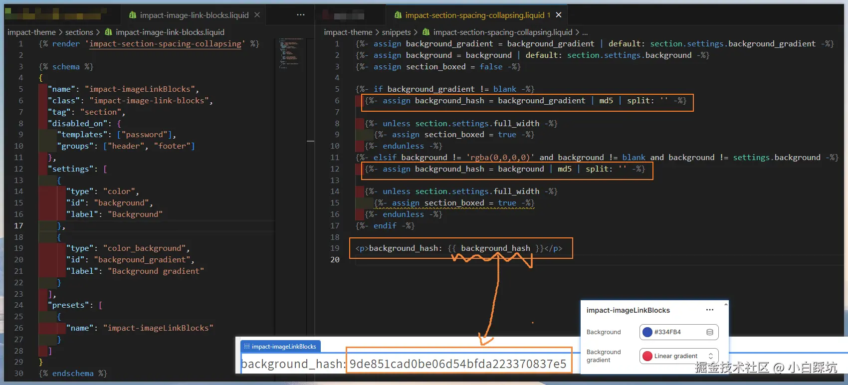Click assign background_hash = background_gradient | md5 line

(526, 101)
